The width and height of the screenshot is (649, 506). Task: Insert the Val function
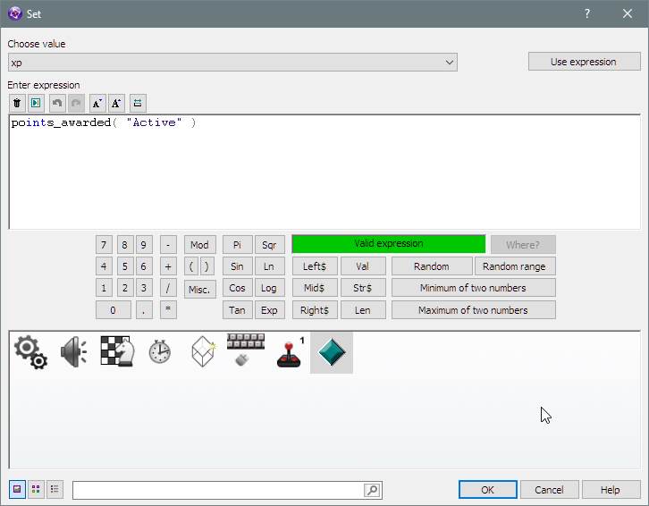[363, 266]
